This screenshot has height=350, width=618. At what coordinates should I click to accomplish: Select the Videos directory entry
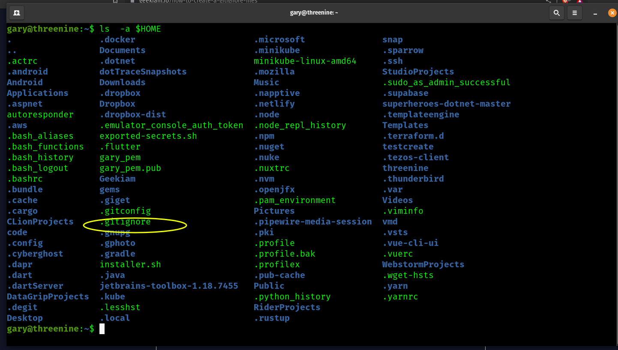coord(398,200)
